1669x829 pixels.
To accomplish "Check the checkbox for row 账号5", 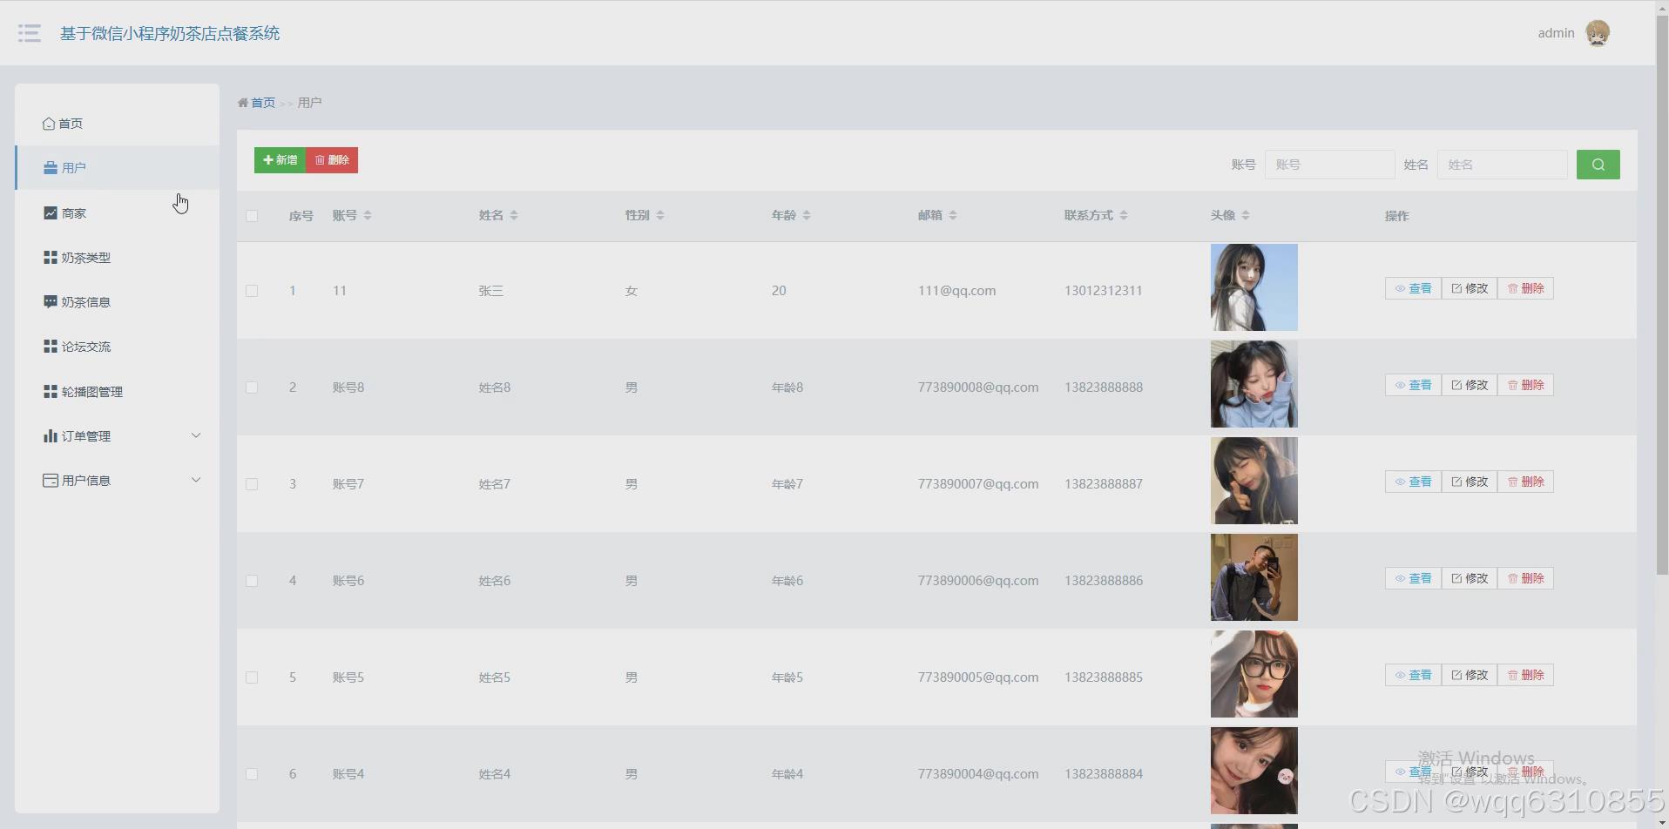I will pos(252,677).
